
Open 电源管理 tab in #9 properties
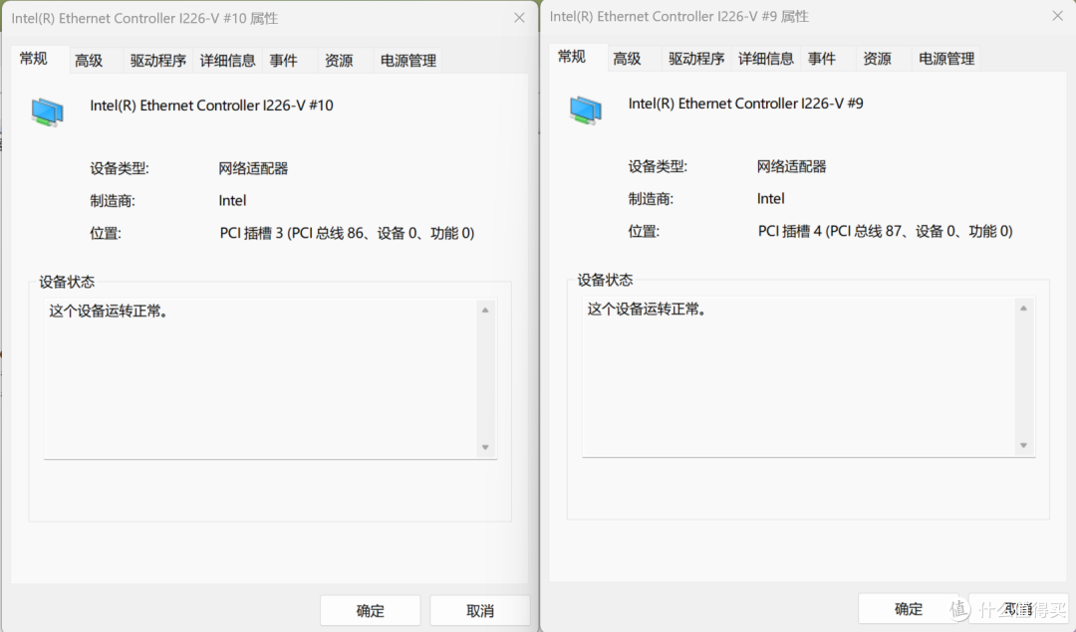point(946,59)
